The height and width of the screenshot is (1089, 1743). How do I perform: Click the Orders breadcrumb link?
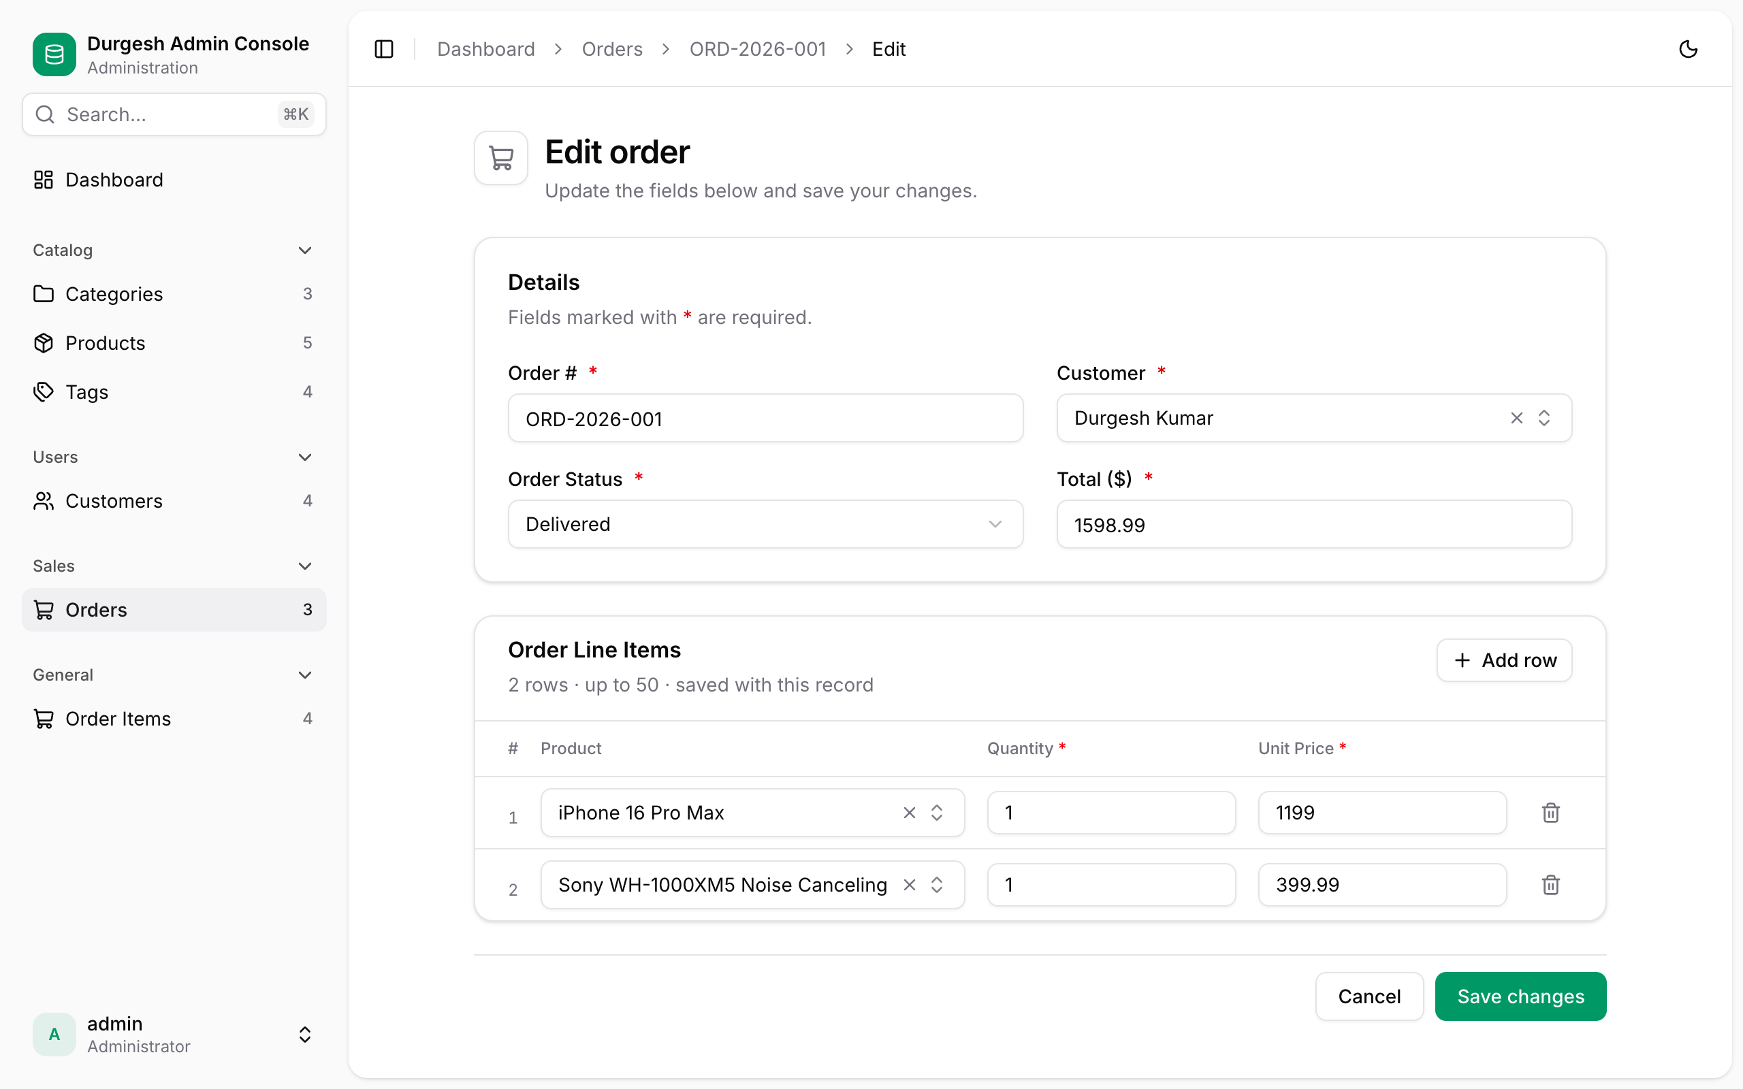coord(612,49)
